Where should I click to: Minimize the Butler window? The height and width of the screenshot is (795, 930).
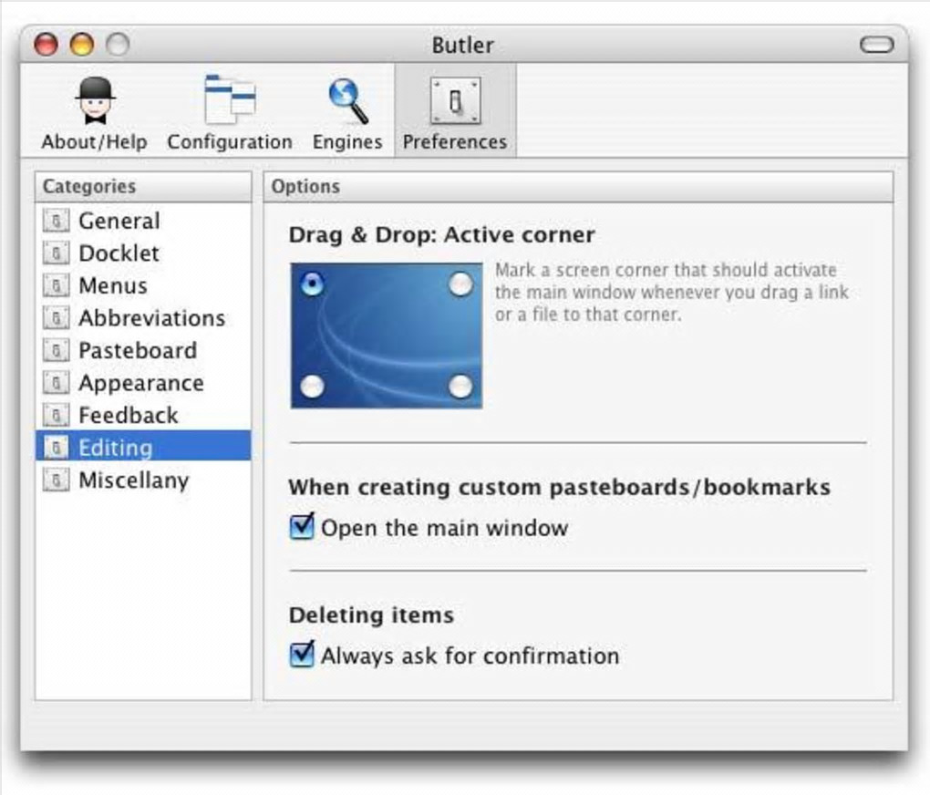(x=82, y=45)
